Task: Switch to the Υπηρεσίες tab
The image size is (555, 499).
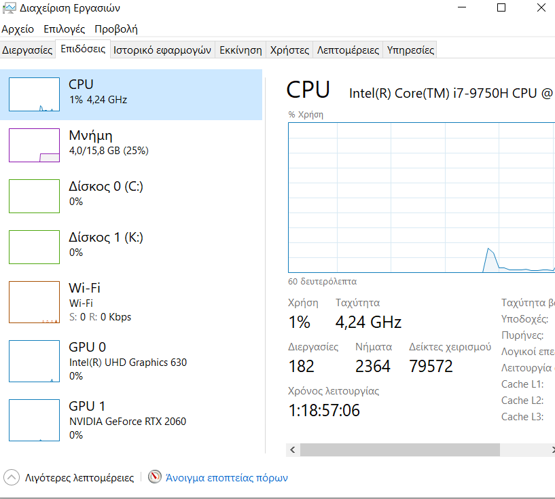Action: point(410,50)
